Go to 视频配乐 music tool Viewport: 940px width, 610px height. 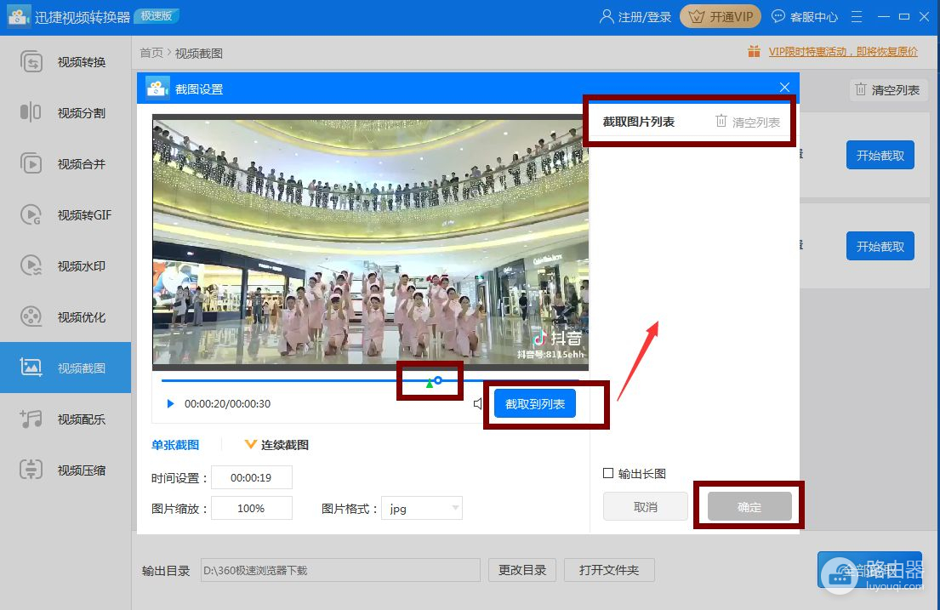click(x=31, y=419)
